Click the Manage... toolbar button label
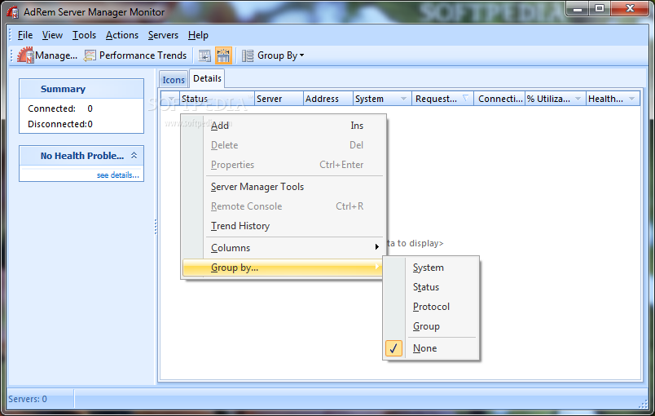Screen dimensions: 655x416 click(x=56, y=55)
